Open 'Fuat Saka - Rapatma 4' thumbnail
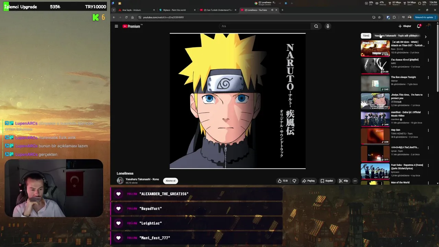Screen dimensions: 439x247 (x=375, y=171)
